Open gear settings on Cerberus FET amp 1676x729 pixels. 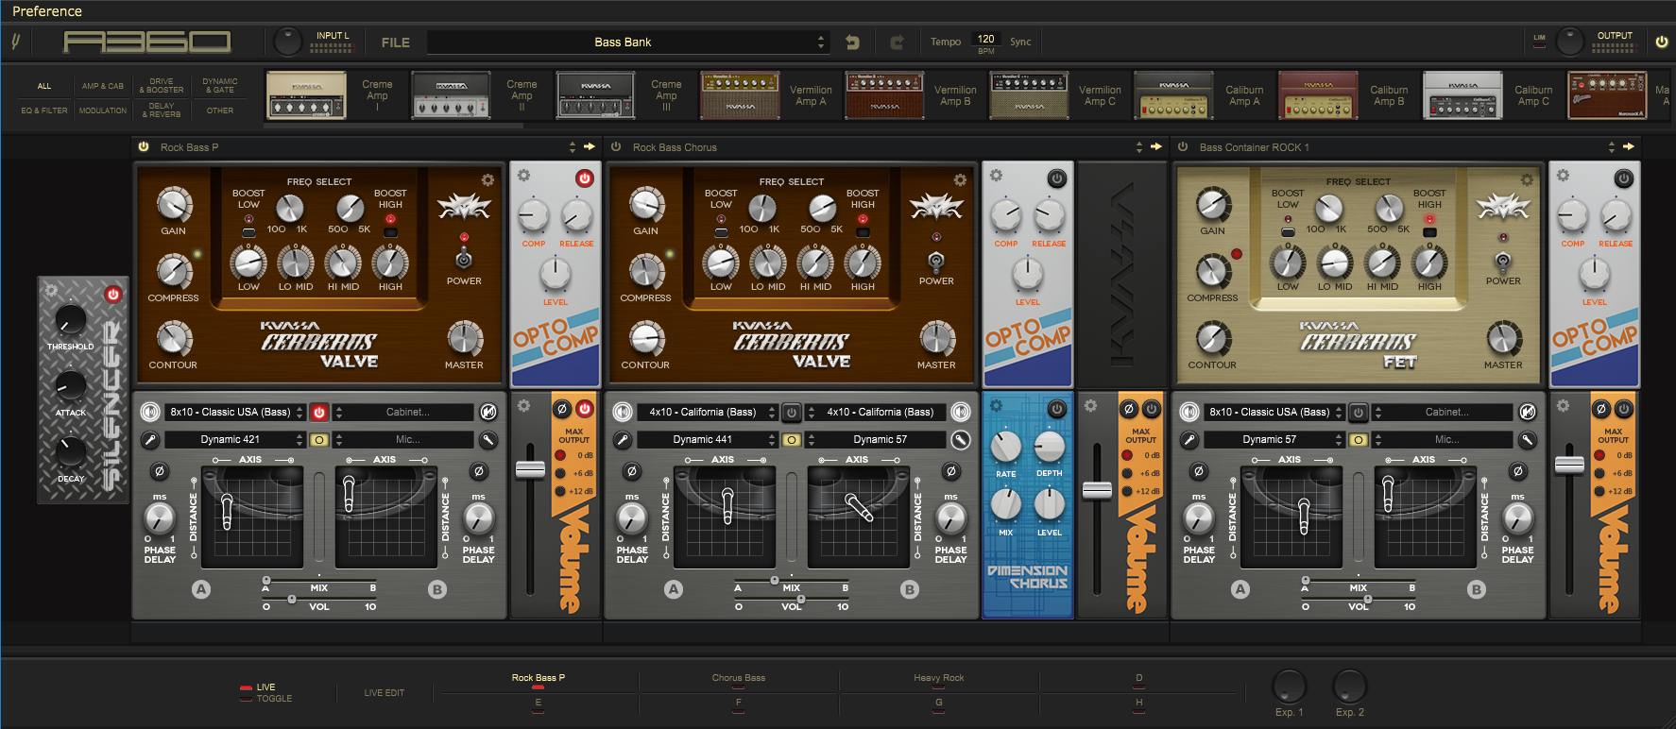[1527, 180]
